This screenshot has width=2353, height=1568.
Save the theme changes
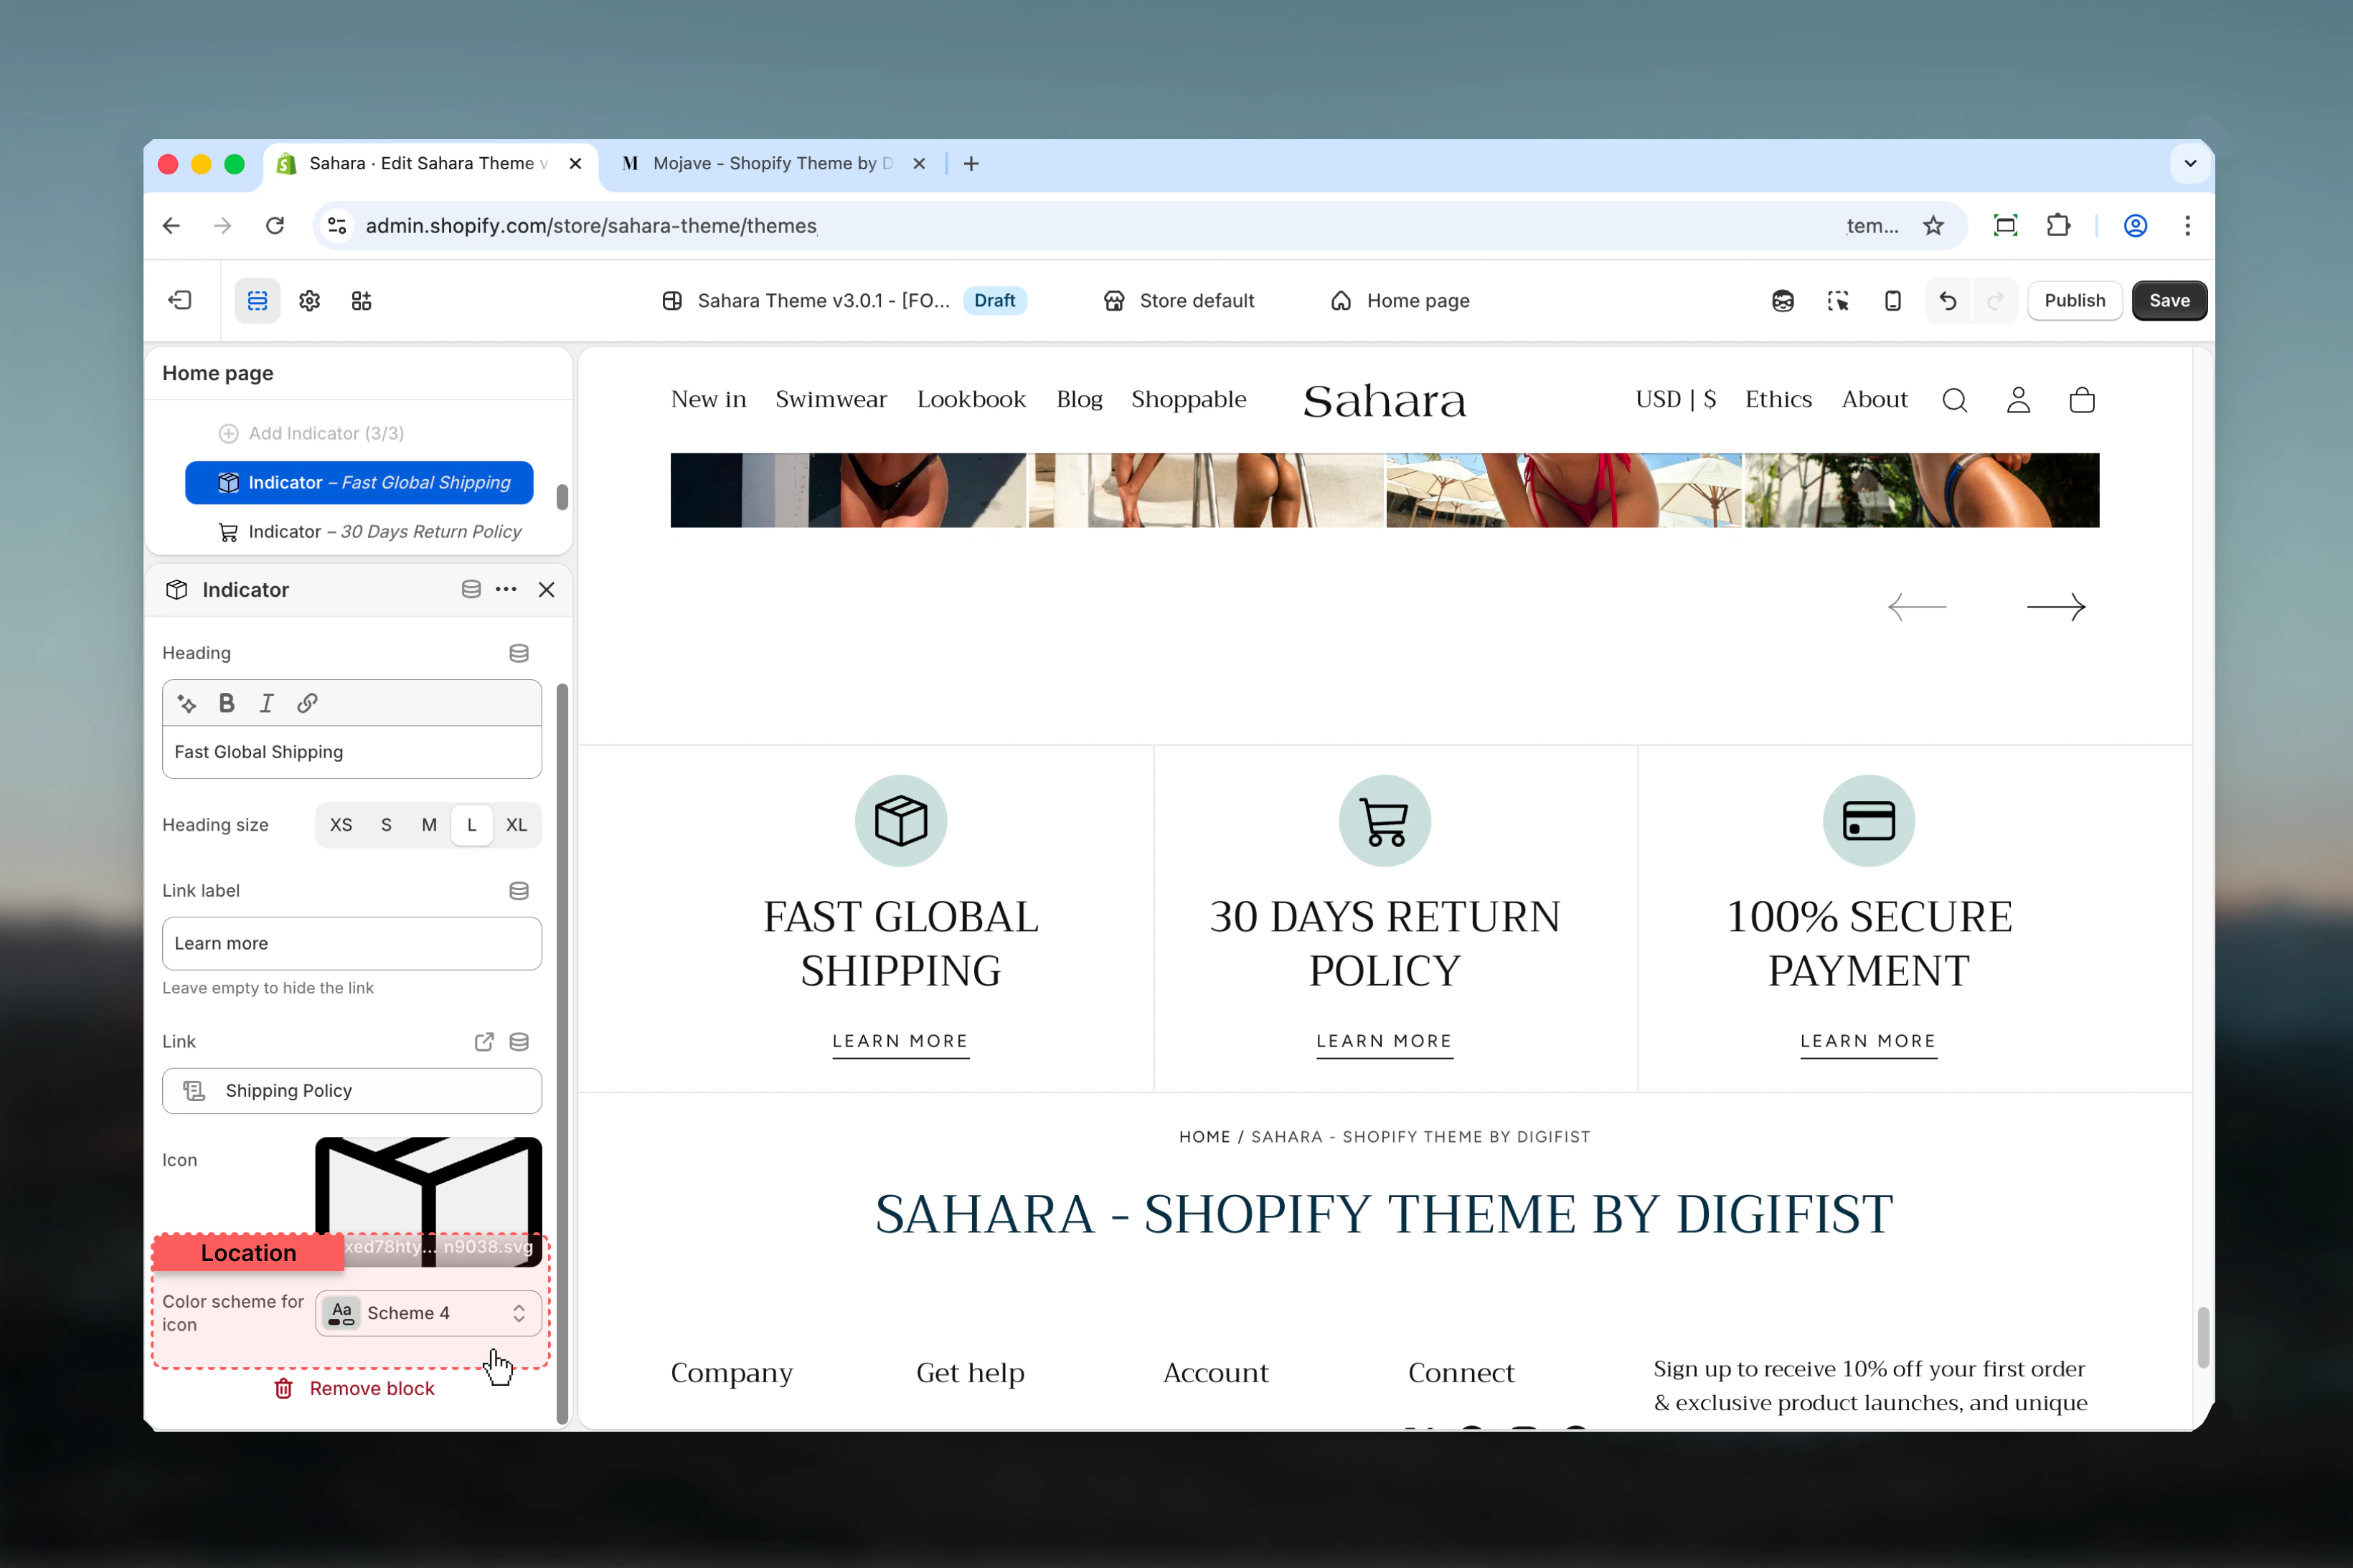click(2169, 301)
